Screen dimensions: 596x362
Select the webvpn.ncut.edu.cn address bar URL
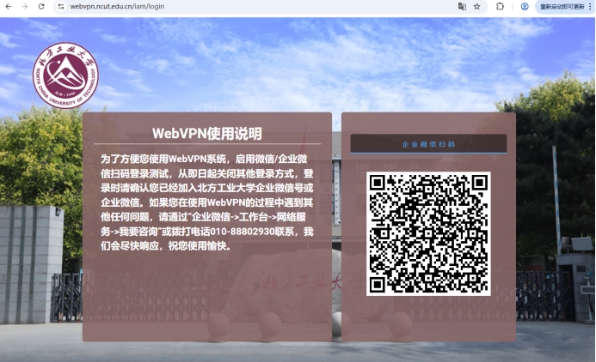pyautogui.click(x=117, y=7)
